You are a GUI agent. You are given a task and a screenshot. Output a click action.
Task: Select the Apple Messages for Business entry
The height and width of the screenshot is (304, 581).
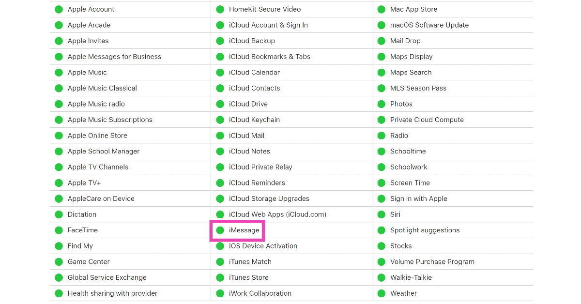(114, 57)
